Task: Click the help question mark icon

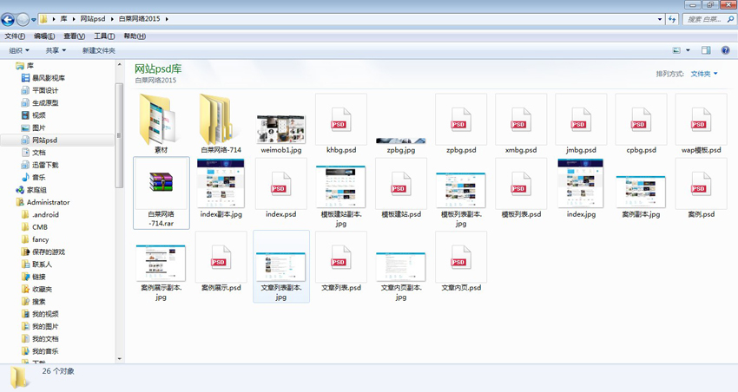Action: click(x=725, y=50)
